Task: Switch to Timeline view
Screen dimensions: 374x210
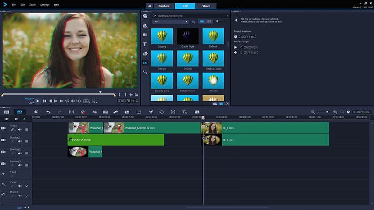Action: point(20,112)
